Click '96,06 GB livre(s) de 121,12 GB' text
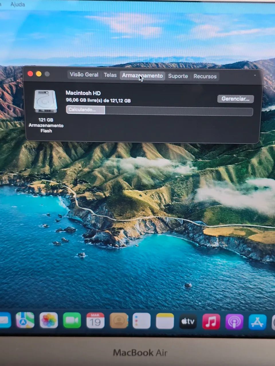This screenshot has height=366, width=275. (98, 100)
